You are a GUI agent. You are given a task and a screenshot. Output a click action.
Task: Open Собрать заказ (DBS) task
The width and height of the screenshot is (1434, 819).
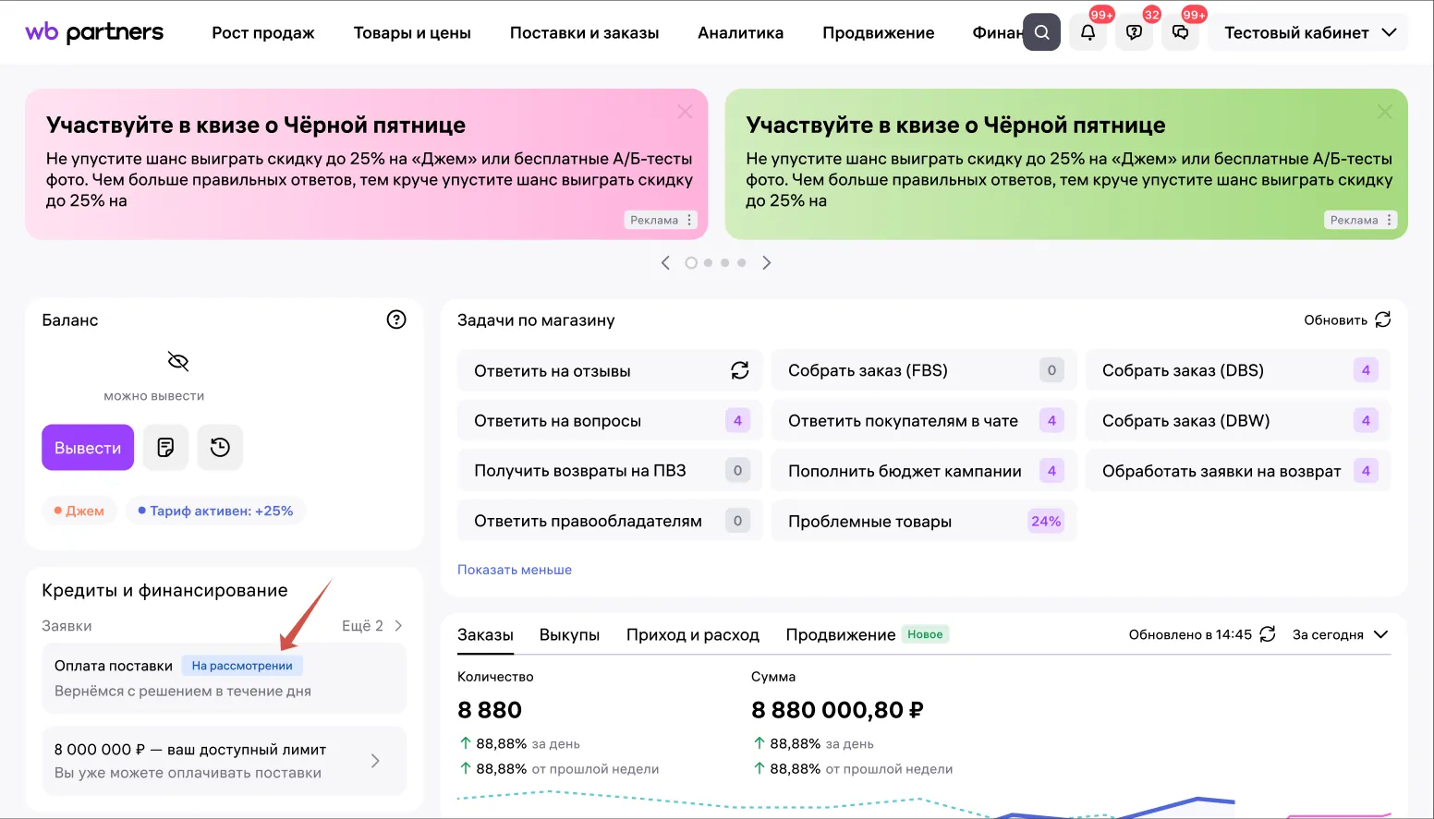pos(1238,370)
